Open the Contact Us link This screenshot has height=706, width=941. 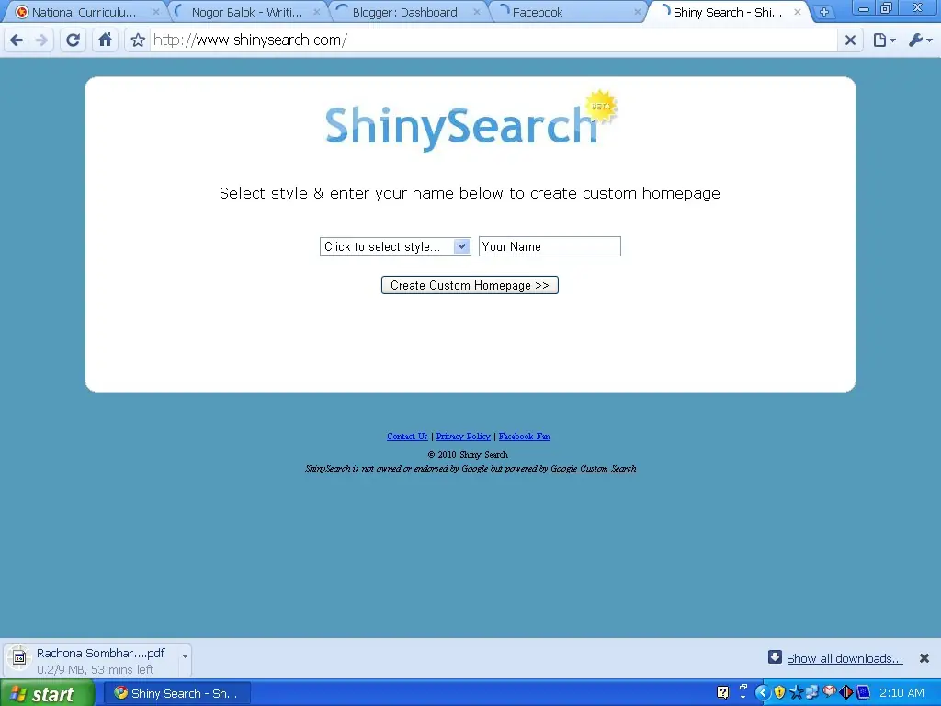pyautogui.click(x=407, y=437)
